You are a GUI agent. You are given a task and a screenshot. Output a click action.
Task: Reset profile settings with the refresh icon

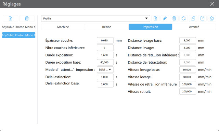183,18
